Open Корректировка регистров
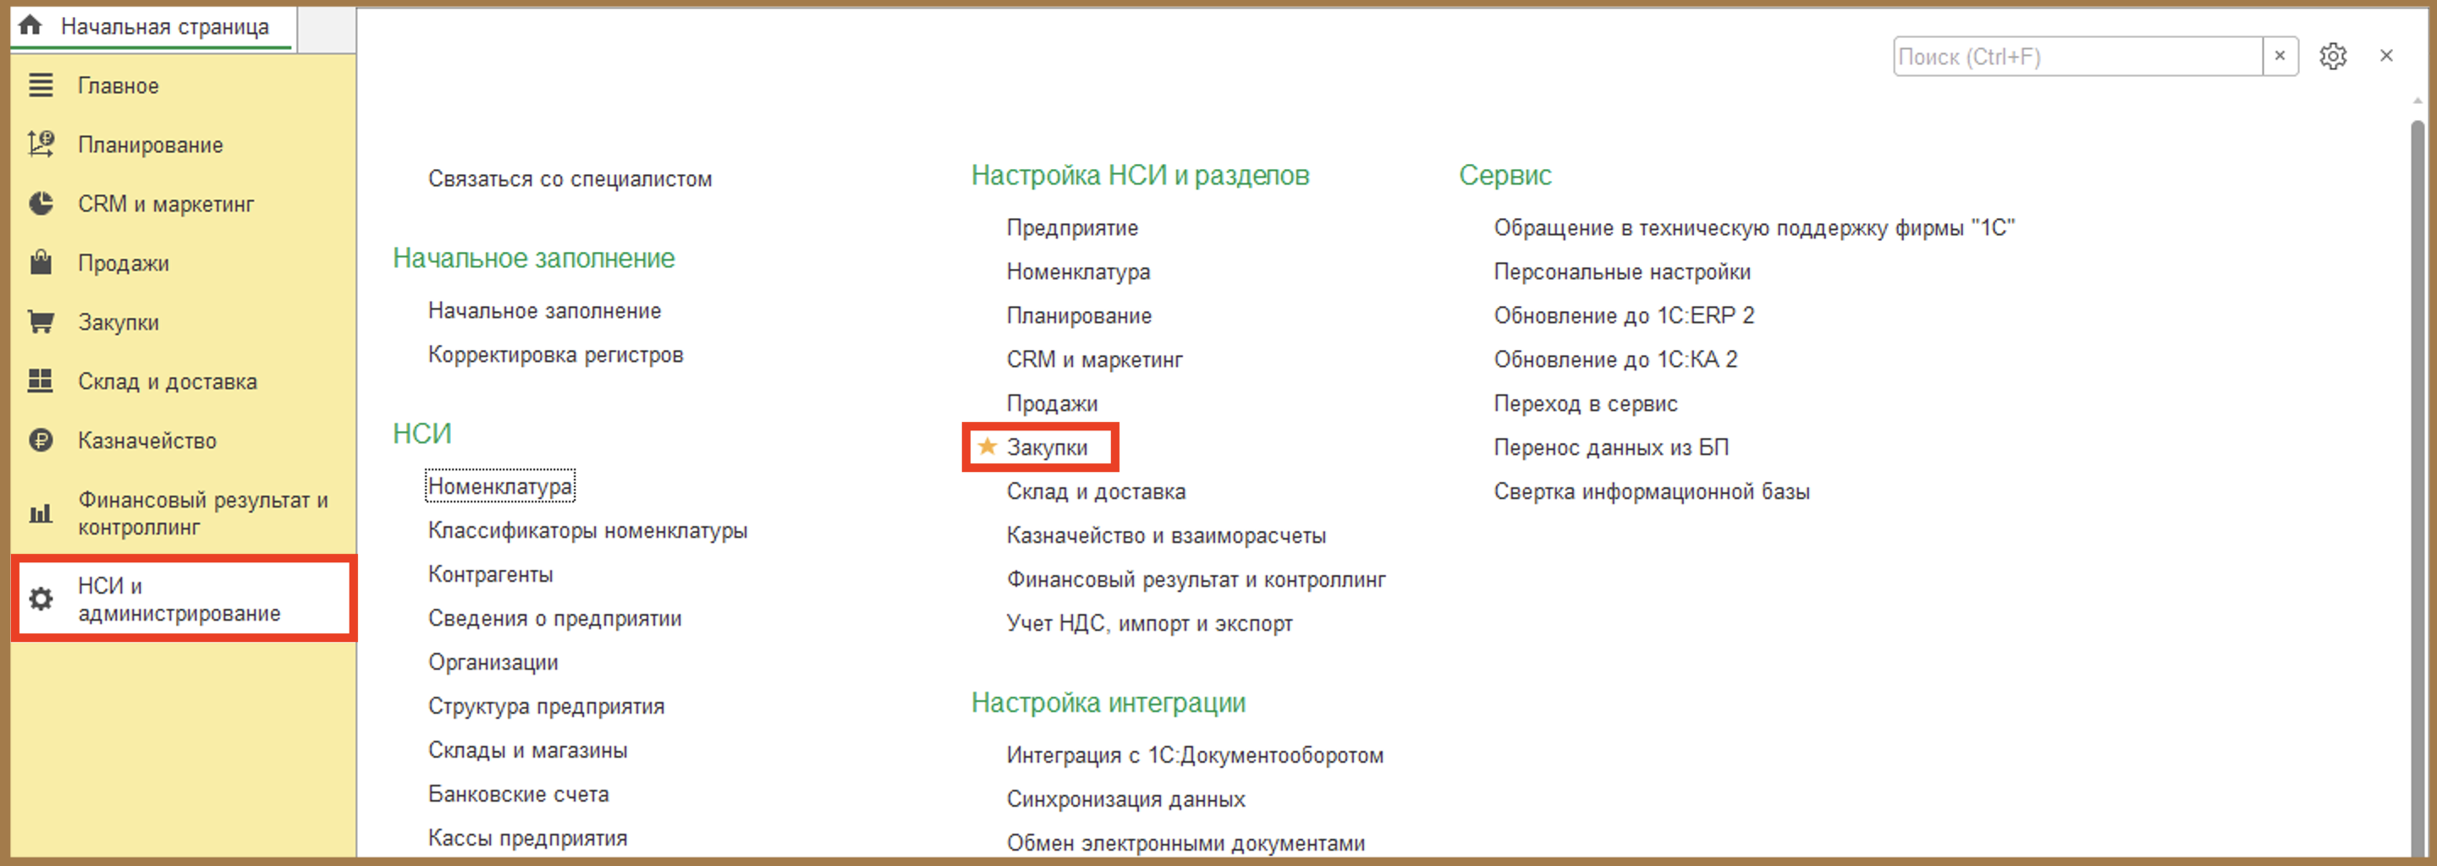 [x=555, y=354]
